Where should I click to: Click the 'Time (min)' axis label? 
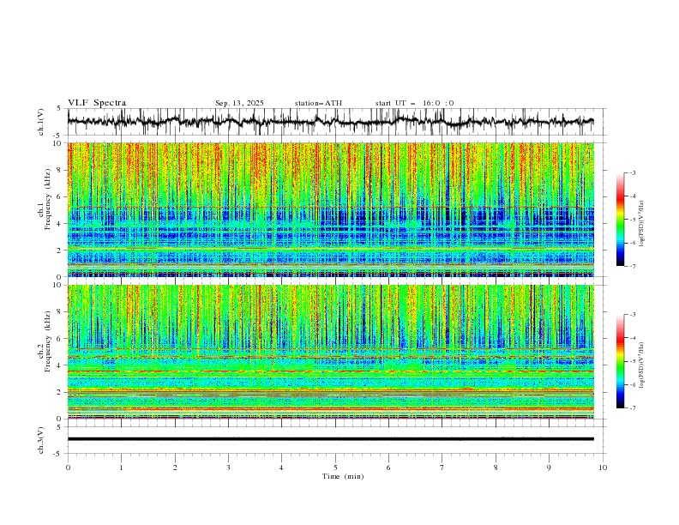(343, 476)
